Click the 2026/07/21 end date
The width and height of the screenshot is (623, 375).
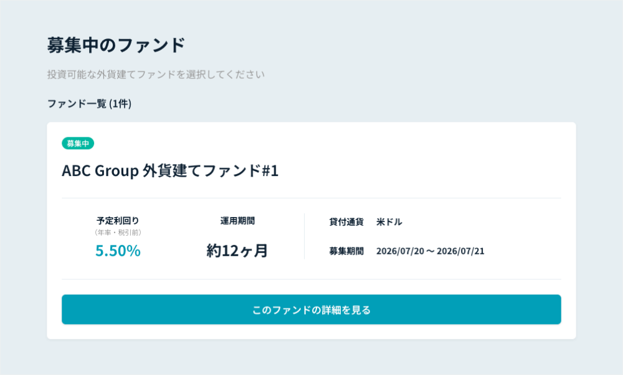[460, 251]
